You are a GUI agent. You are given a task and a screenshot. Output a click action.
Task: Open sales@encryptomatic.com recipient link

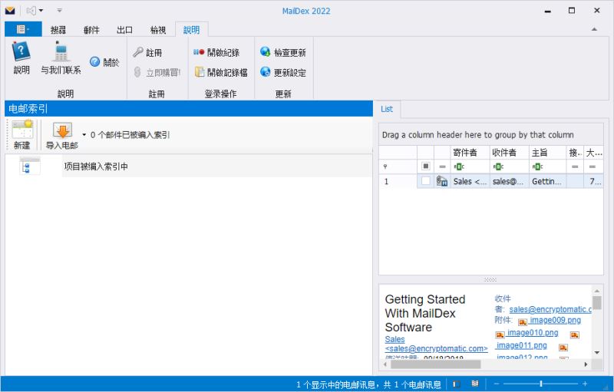tap(550, 309)
